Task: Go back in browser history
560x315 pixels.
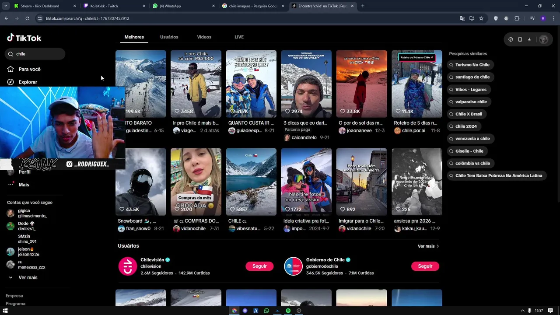Action: [x=6, y=18]
